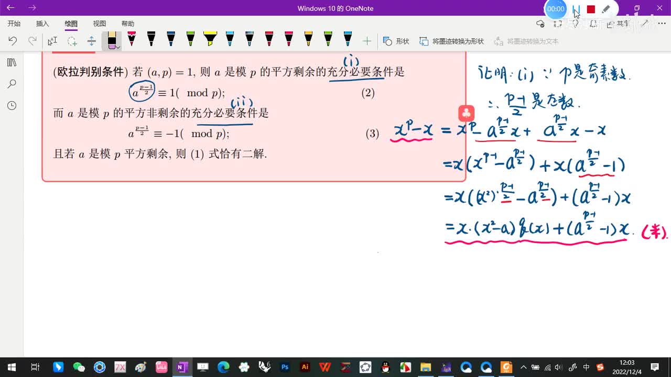The height and width of the screenshot is (377, 671).
Task: Open the View (视图) tab
Action: point(100,24)
